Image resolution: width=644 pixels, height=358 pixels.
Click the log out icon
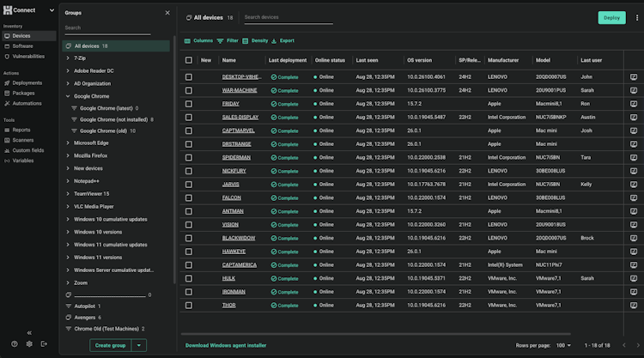coord(44,343)
